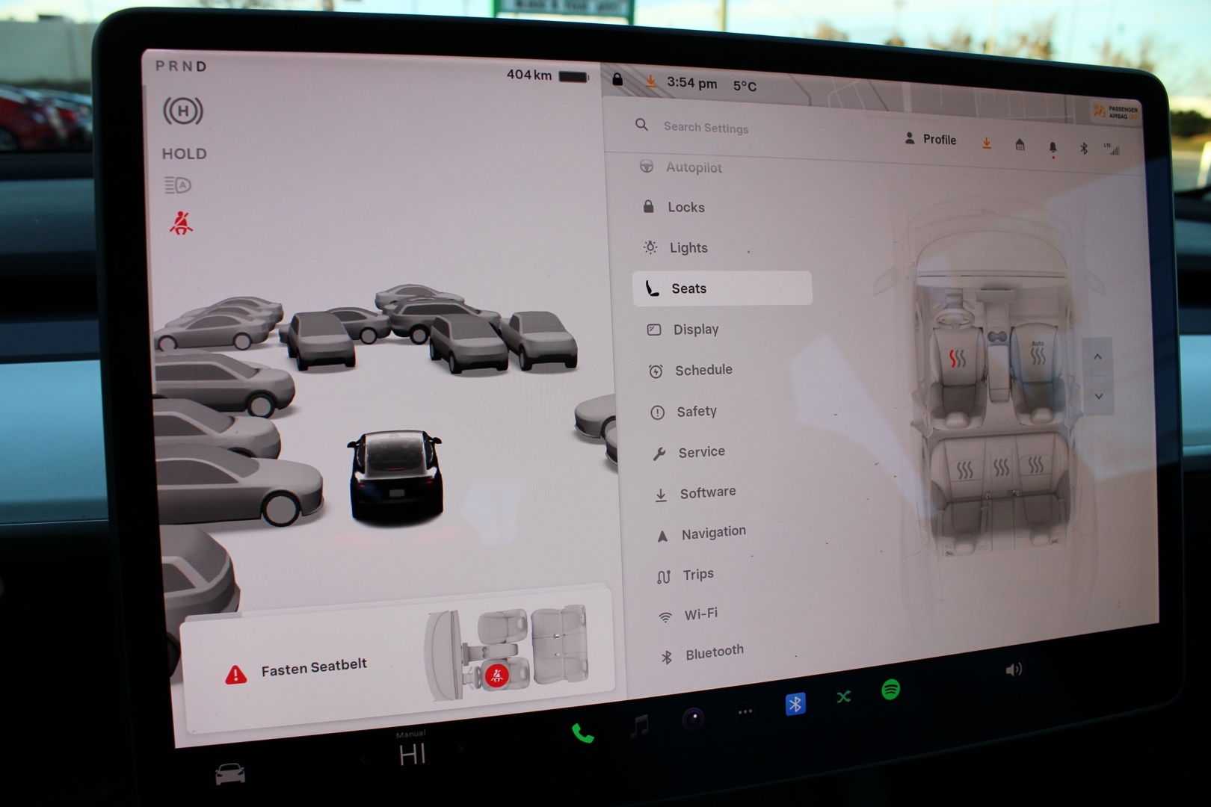Toggle front passenger Auto seat heater
This screenshot has height=807, width=1211.
(x=1038, y=354)
